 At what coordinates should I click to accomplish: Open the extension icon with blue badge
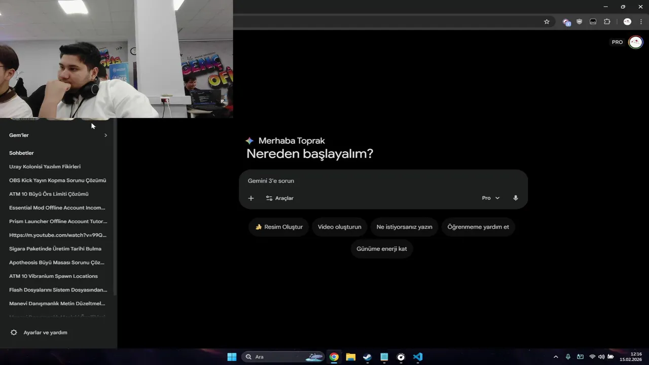click(566, 22)
